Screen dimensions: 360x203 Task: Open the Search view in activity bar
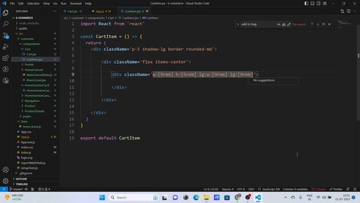[x=6, y=24]
